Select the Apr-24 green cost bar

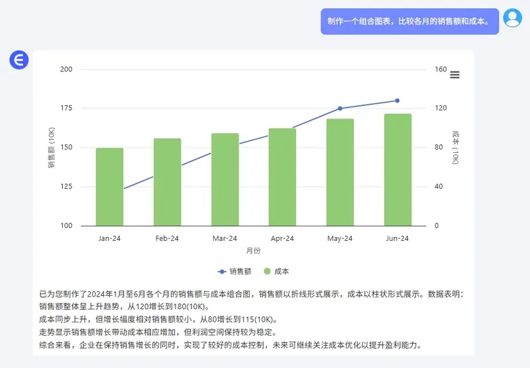[x=282, y=177]
